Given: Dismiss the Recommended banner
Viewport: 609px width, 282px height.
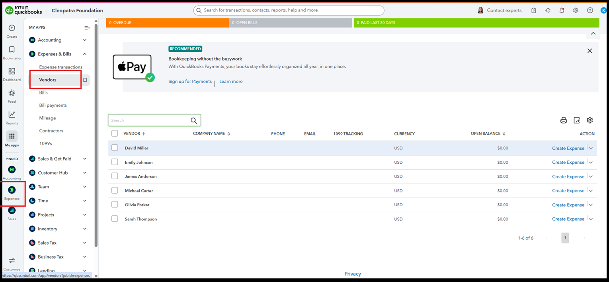Looking at the screenshot, I should (590, 51).
